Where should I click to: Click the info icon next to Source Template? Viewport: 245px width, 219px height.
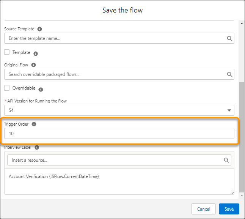tap(40, 29)
